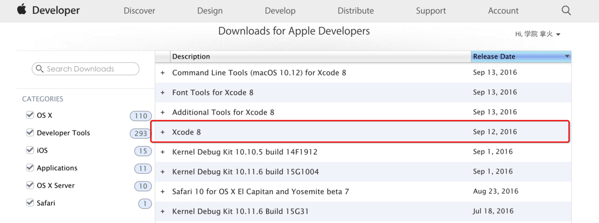Expand the Font Tools for Xcode 8 row
The height and width of the screenshot is (223, 599).
tap(163, 93)
